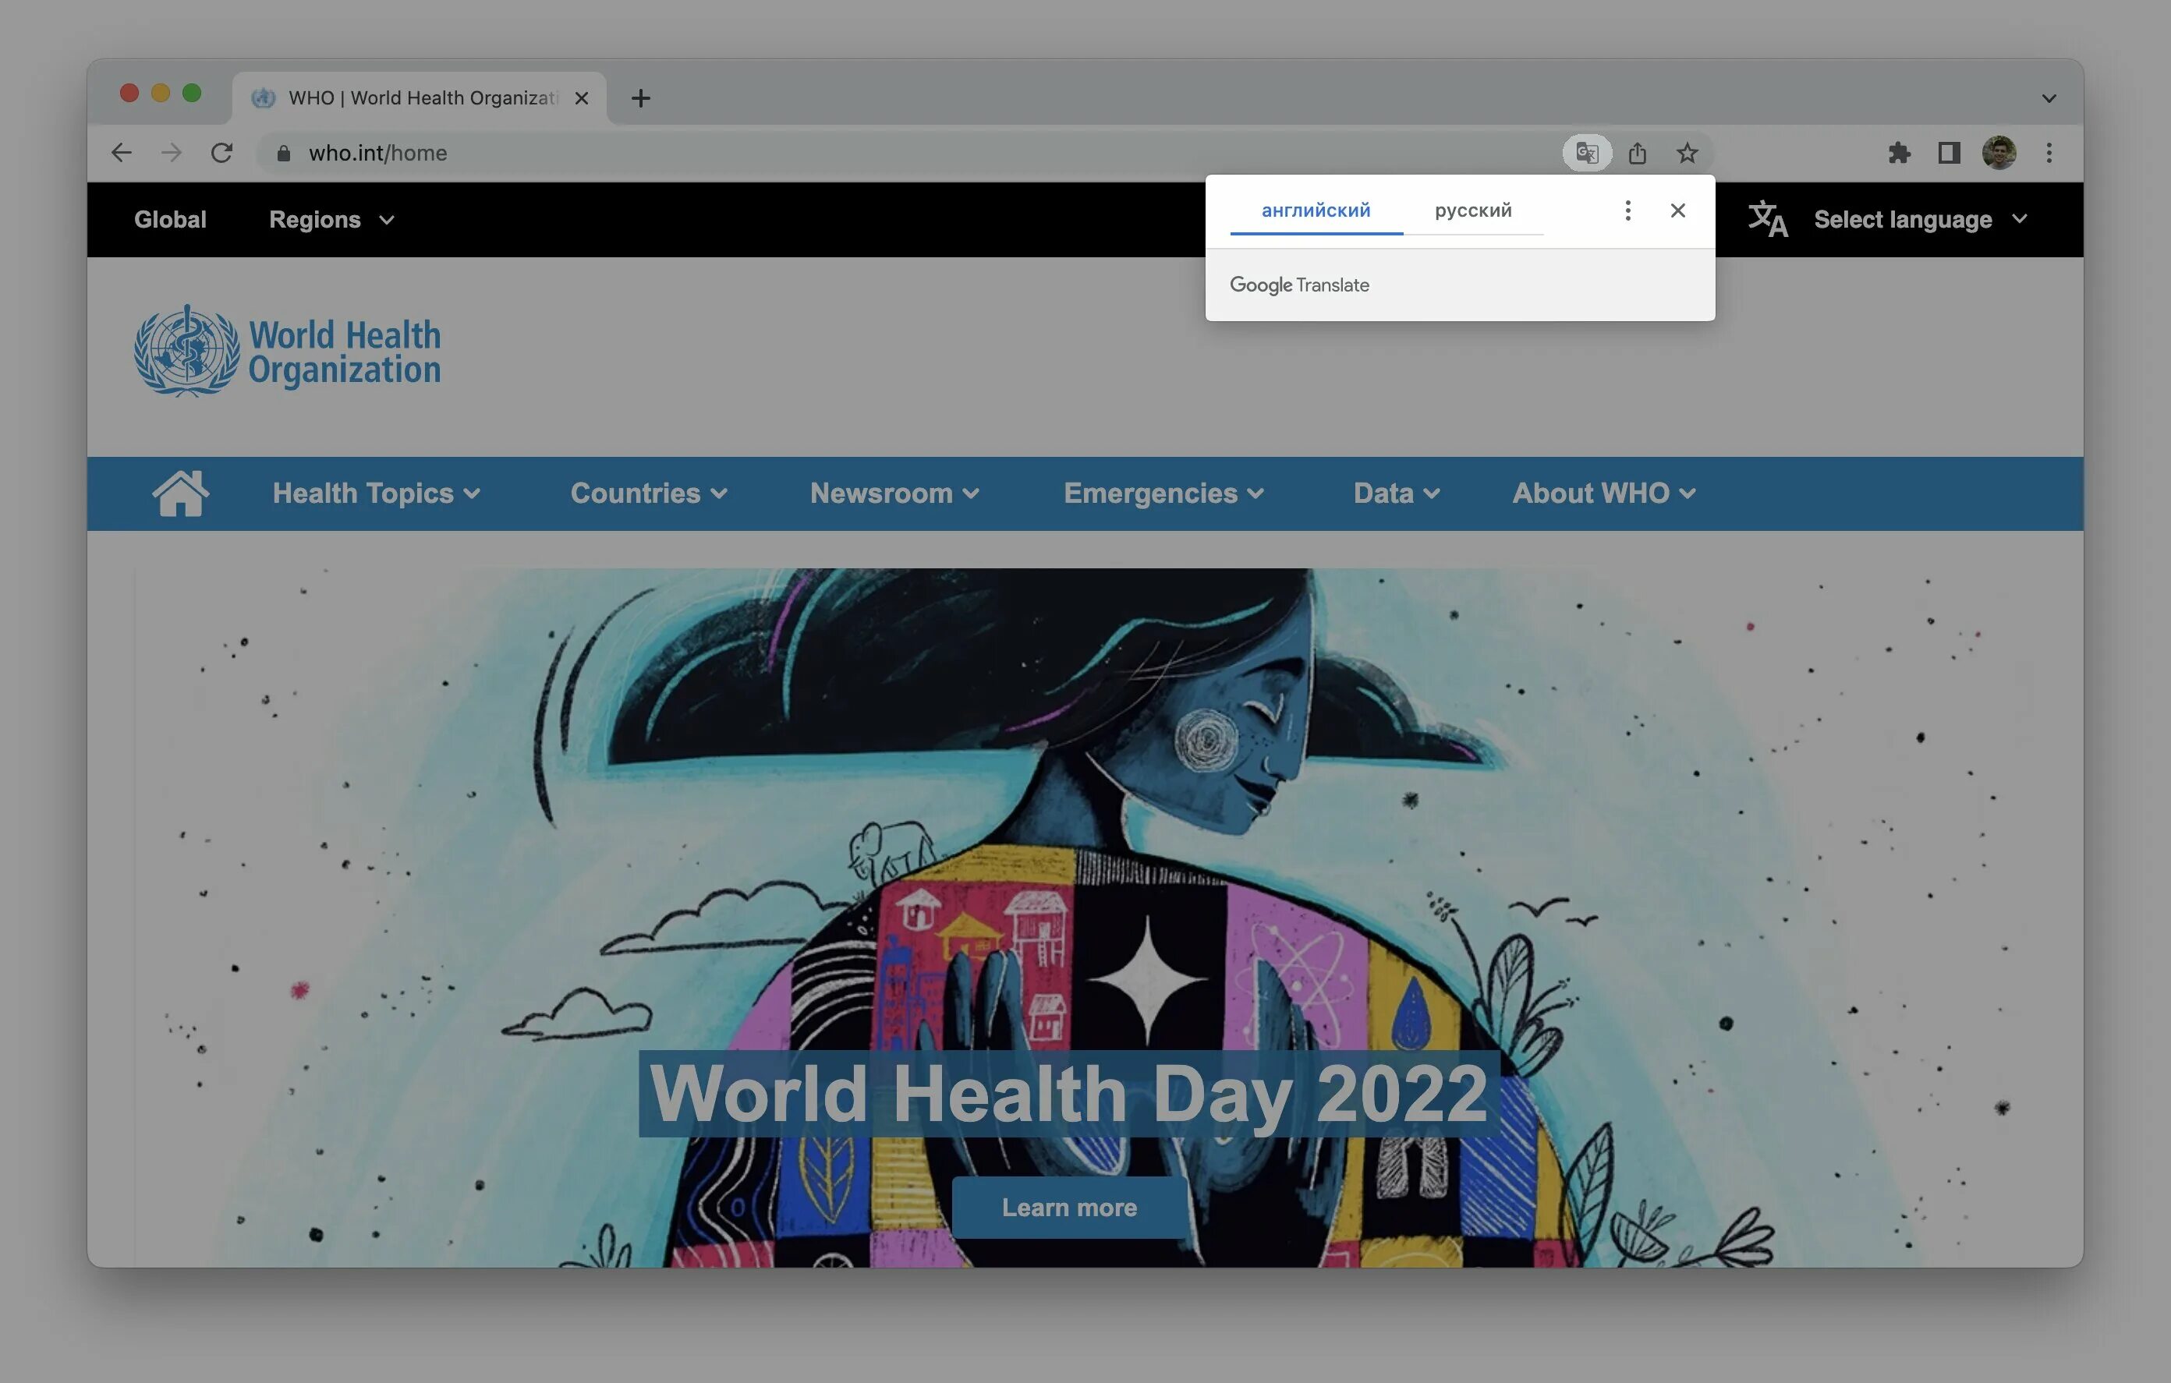Click the bookmark star icon

pos(1685,152)
